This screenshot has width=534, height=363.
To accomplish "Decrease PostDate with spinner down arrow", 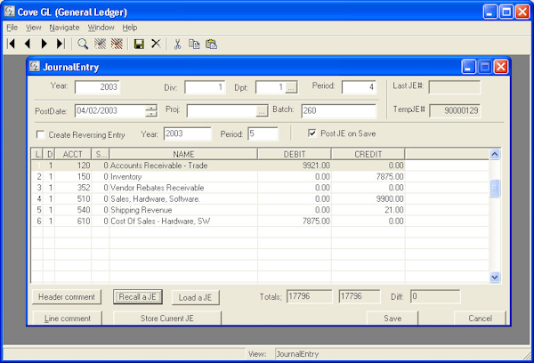I will click(151, 114).
